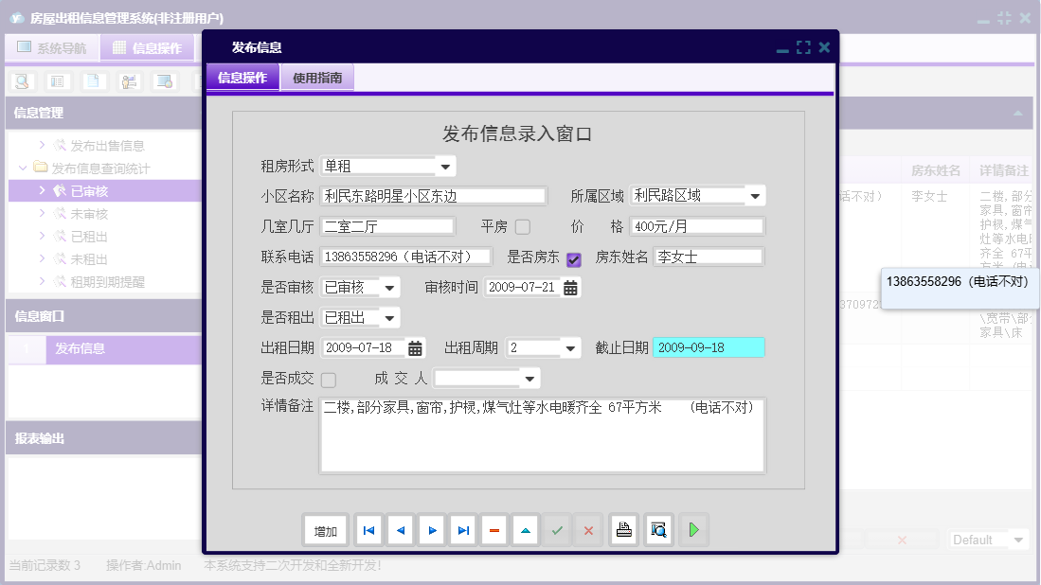Open the 租房形式 dropdown

[x=445, y=165]
